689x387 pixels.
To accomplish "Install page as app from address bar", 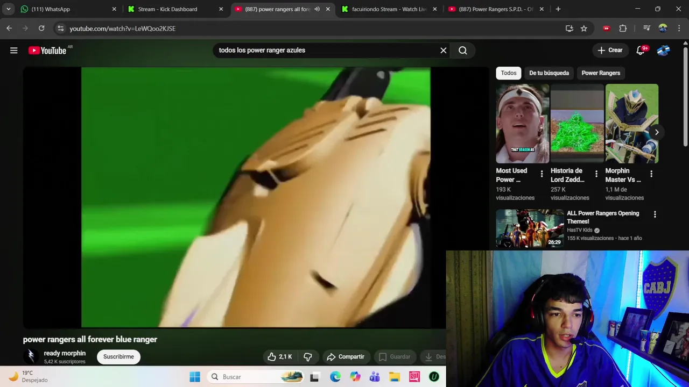I will (569, 28).
